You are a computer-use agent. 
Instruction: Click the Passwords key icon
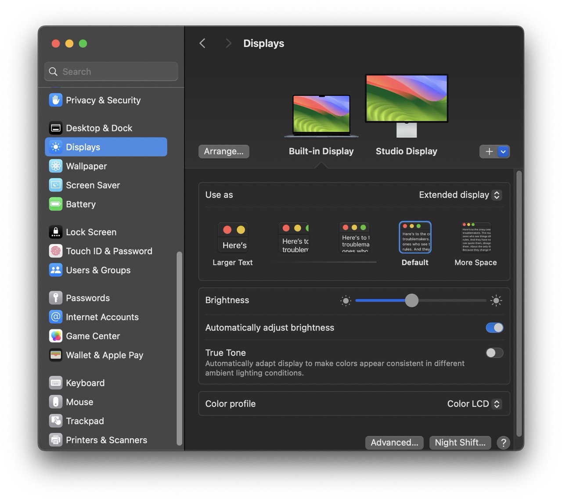coord(56,298)
